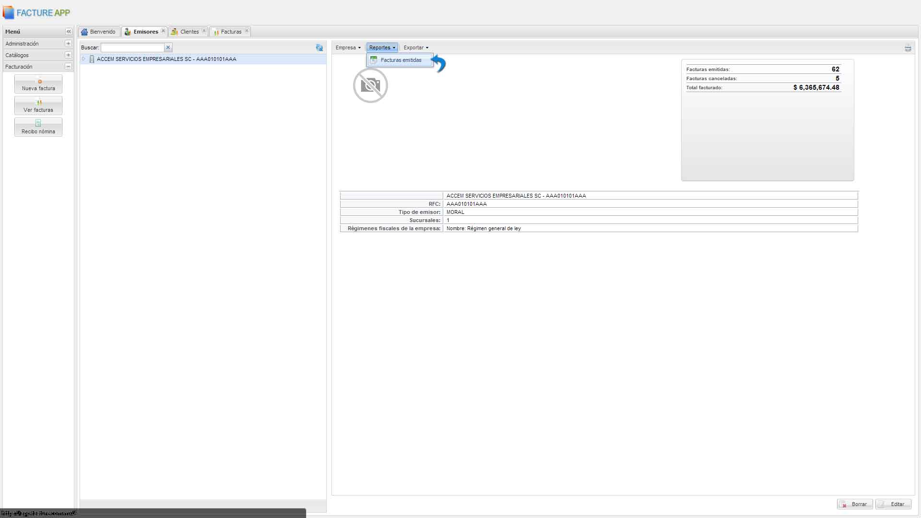921x518 pixels.
Task: Open the Exportar dropdown menu
Action: (x=415, y=47)
